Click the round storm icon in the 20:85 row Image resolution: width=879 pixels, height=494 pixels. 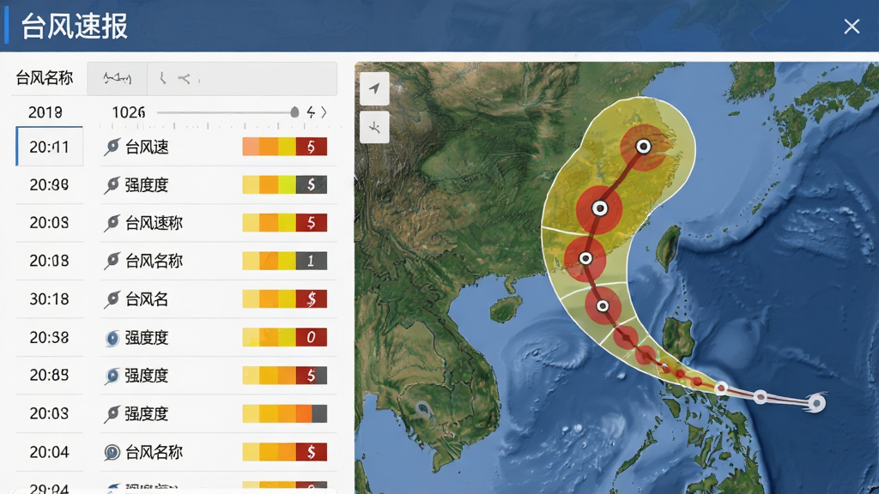[112, 376]
